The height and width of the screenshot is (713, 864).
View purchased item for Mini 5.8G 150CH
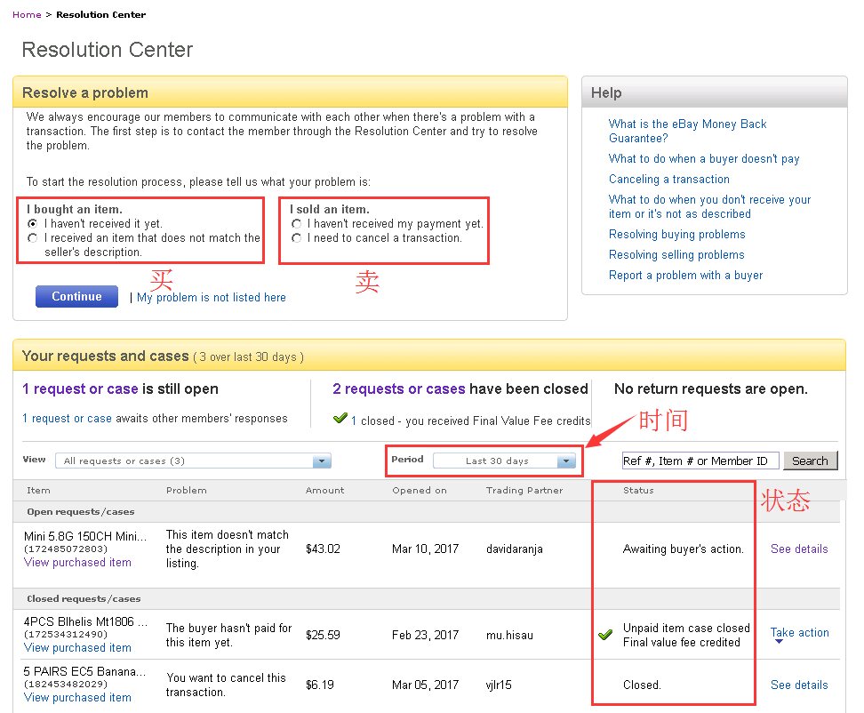77,563
